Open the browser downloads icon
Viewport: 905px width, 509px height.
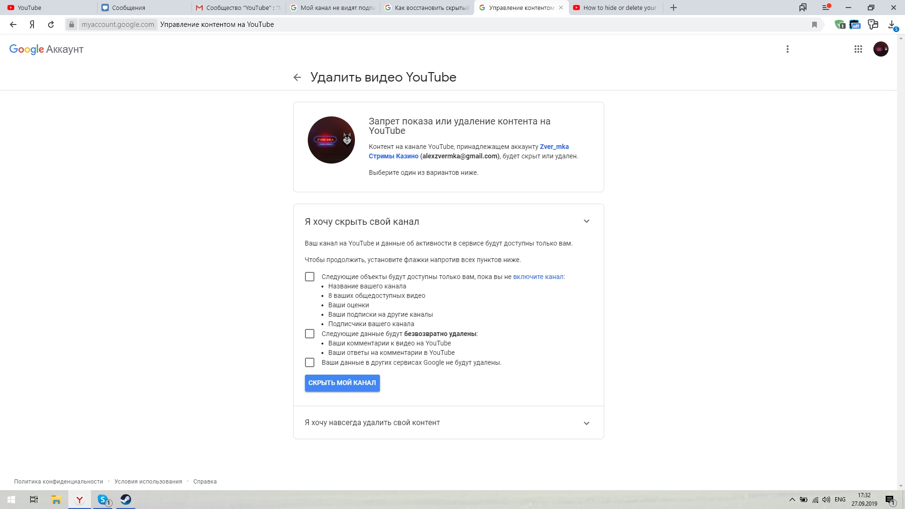[892, 25]
